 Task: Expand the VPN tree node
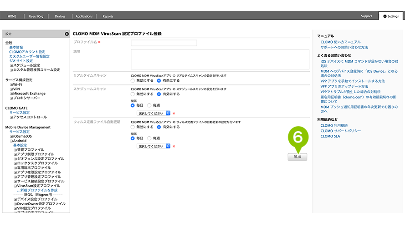[x=11, y=89]
